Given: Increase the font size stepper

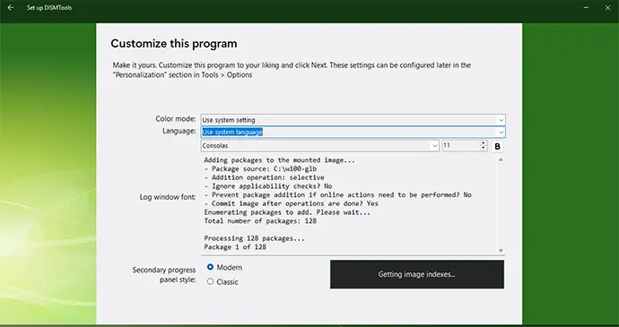Looking at the screenshot, I should (x=484, y=143).
